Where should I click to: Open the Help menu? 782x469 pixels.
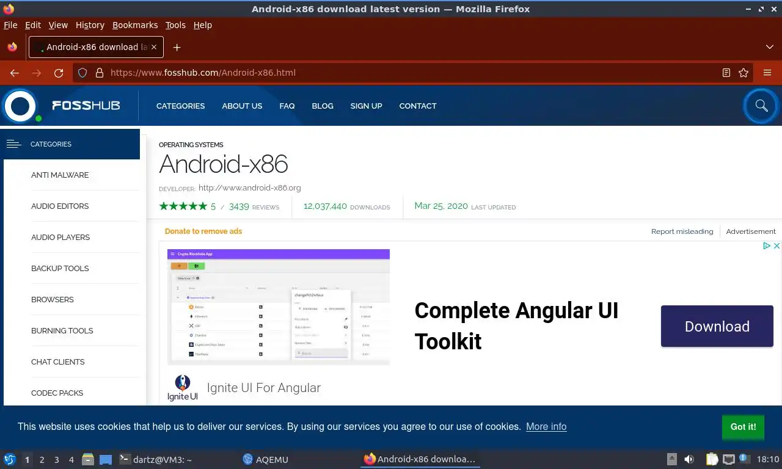(203, 25)
